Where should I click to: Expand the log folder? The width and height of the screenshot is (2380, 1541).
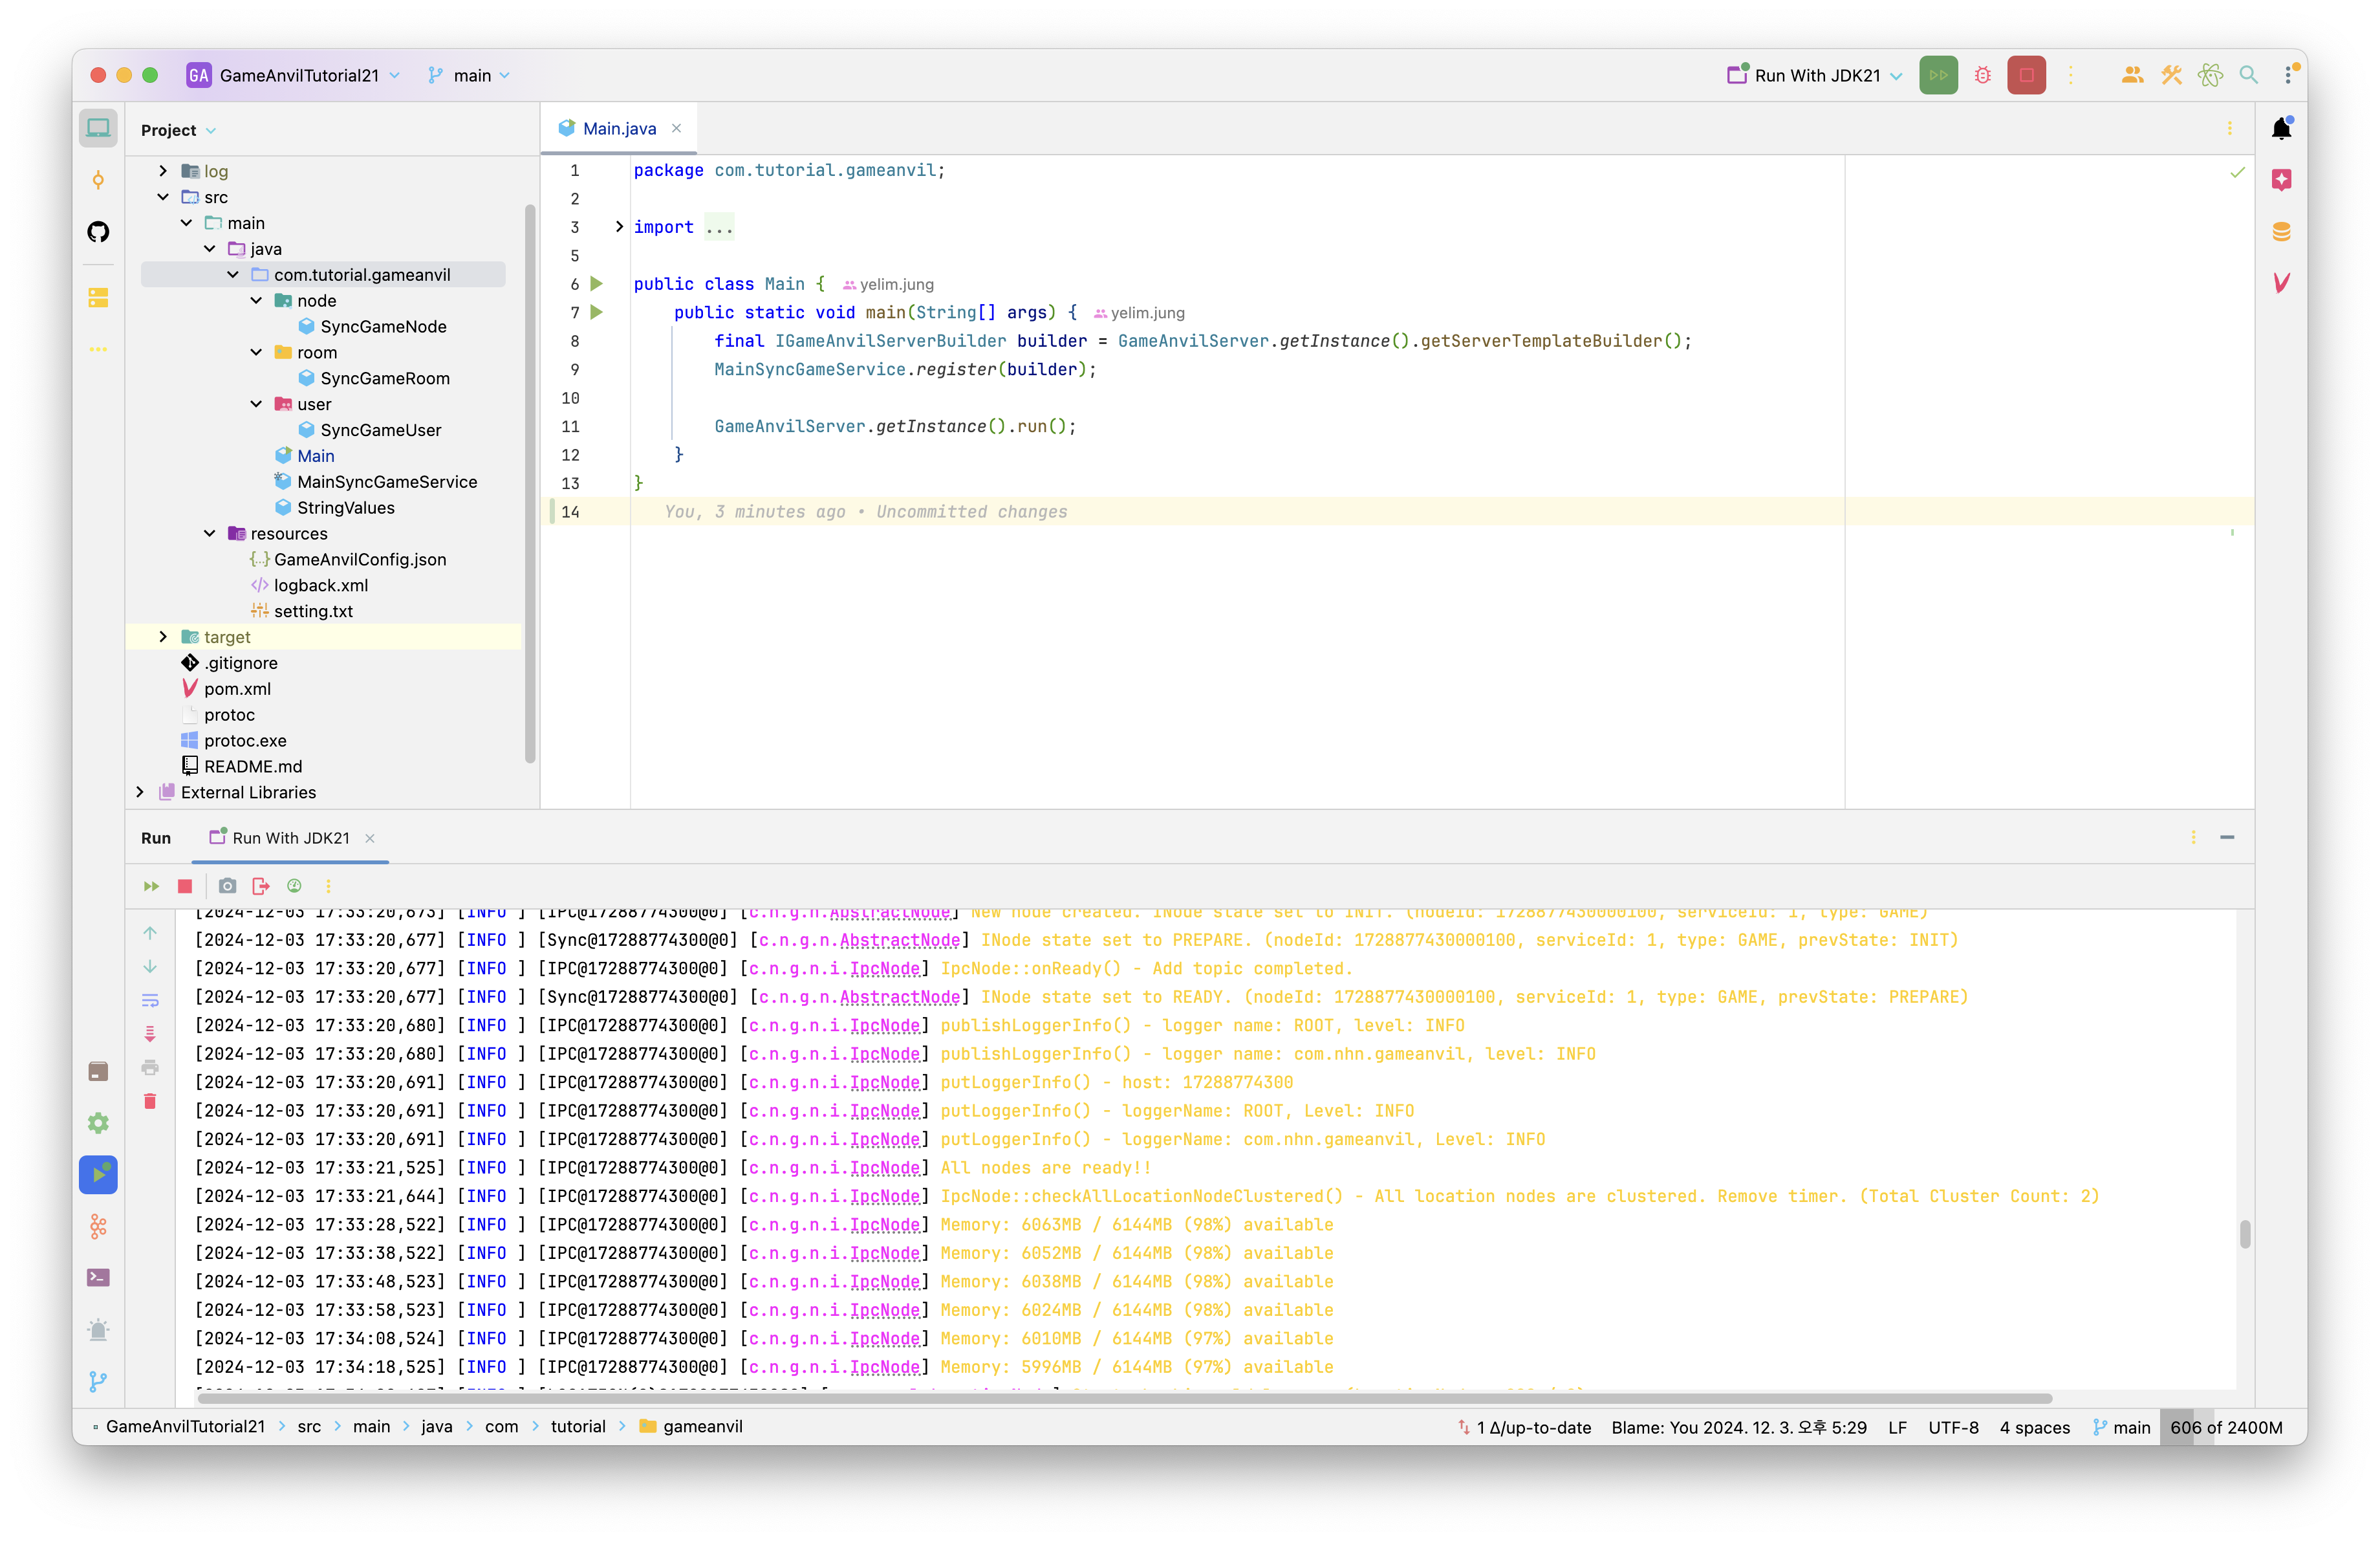(163, 171)
